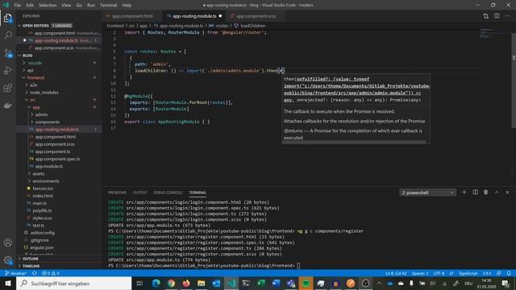Open the Terminal menu
Viewport: 516px width, 290px height.
(x=109, y=5)
